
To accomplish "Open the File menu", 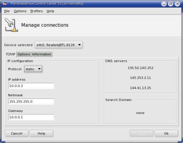I will [x=7, y=11].
